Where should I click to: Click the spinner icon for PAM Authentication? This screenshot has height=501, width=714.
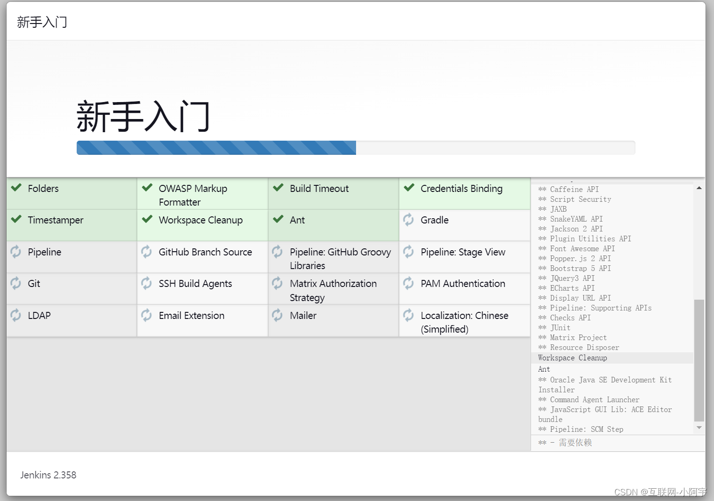coord(409,283)
